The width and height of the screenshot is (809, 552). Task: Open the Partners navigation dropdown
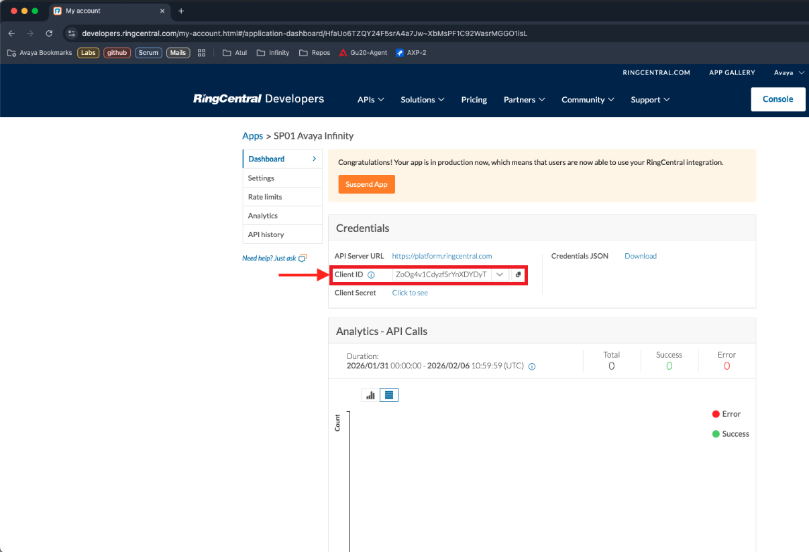pos(524,100)
